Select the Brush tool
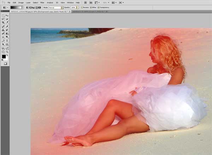The image size is (212, 155). point(7,26)
